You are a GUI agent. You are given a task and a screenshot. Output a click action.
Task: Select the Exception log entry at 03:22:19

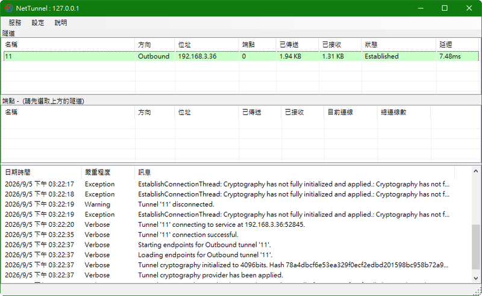click(228, 214)
